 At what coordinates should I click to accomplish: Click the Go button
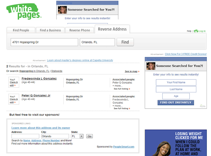pyautogui.click(x=89, y=136)
